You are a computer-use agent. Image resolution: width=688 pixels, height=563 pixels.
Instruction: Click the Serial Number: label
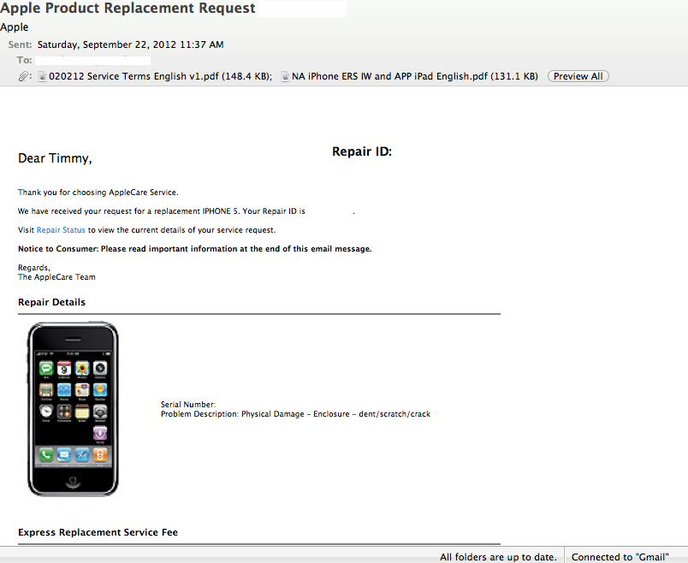tap(188, 405)
